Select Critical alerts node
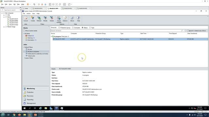 click(30, 36)
